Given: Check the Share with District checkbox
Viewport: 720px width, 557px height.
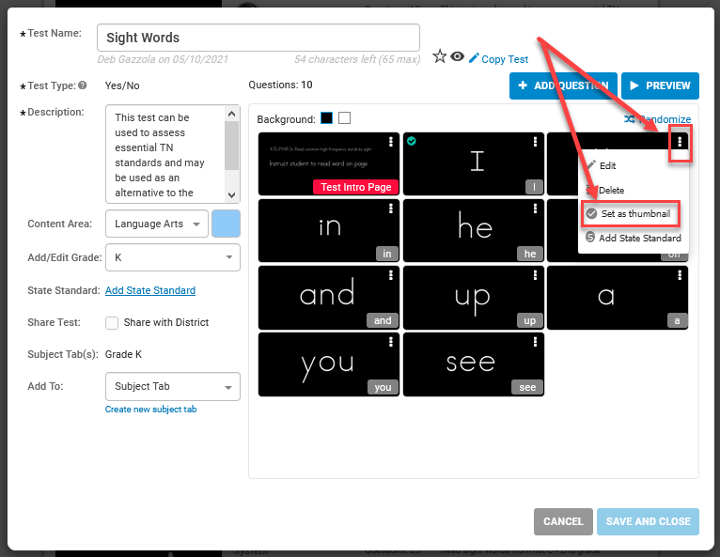Looking at the screenshot, I should coord(112,323).
